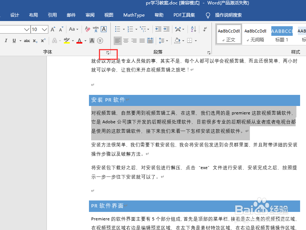Screen dimensions: 306x230
Task: Apply distributed alignment
Action: (x=150, y=41)
